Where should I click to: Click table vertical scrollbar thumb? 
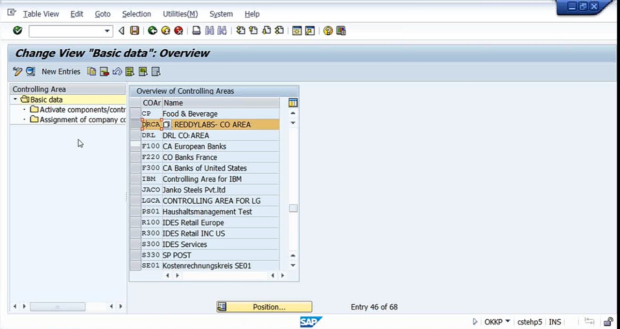click(293, 209)
